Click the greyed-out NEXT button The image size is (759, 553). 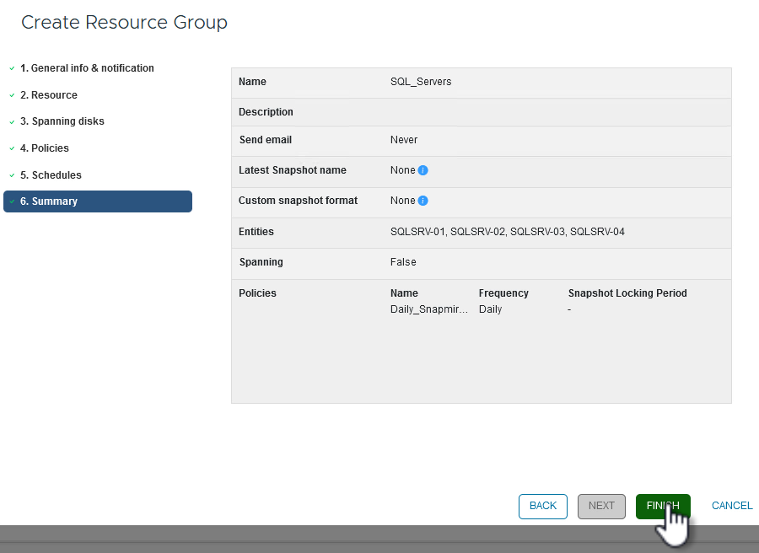601,506
